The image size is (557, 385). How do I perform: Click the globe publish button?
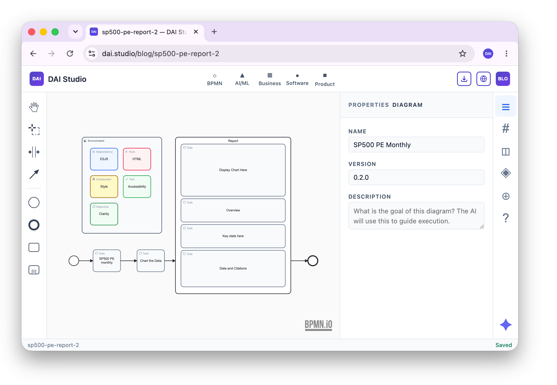[483, 79]
